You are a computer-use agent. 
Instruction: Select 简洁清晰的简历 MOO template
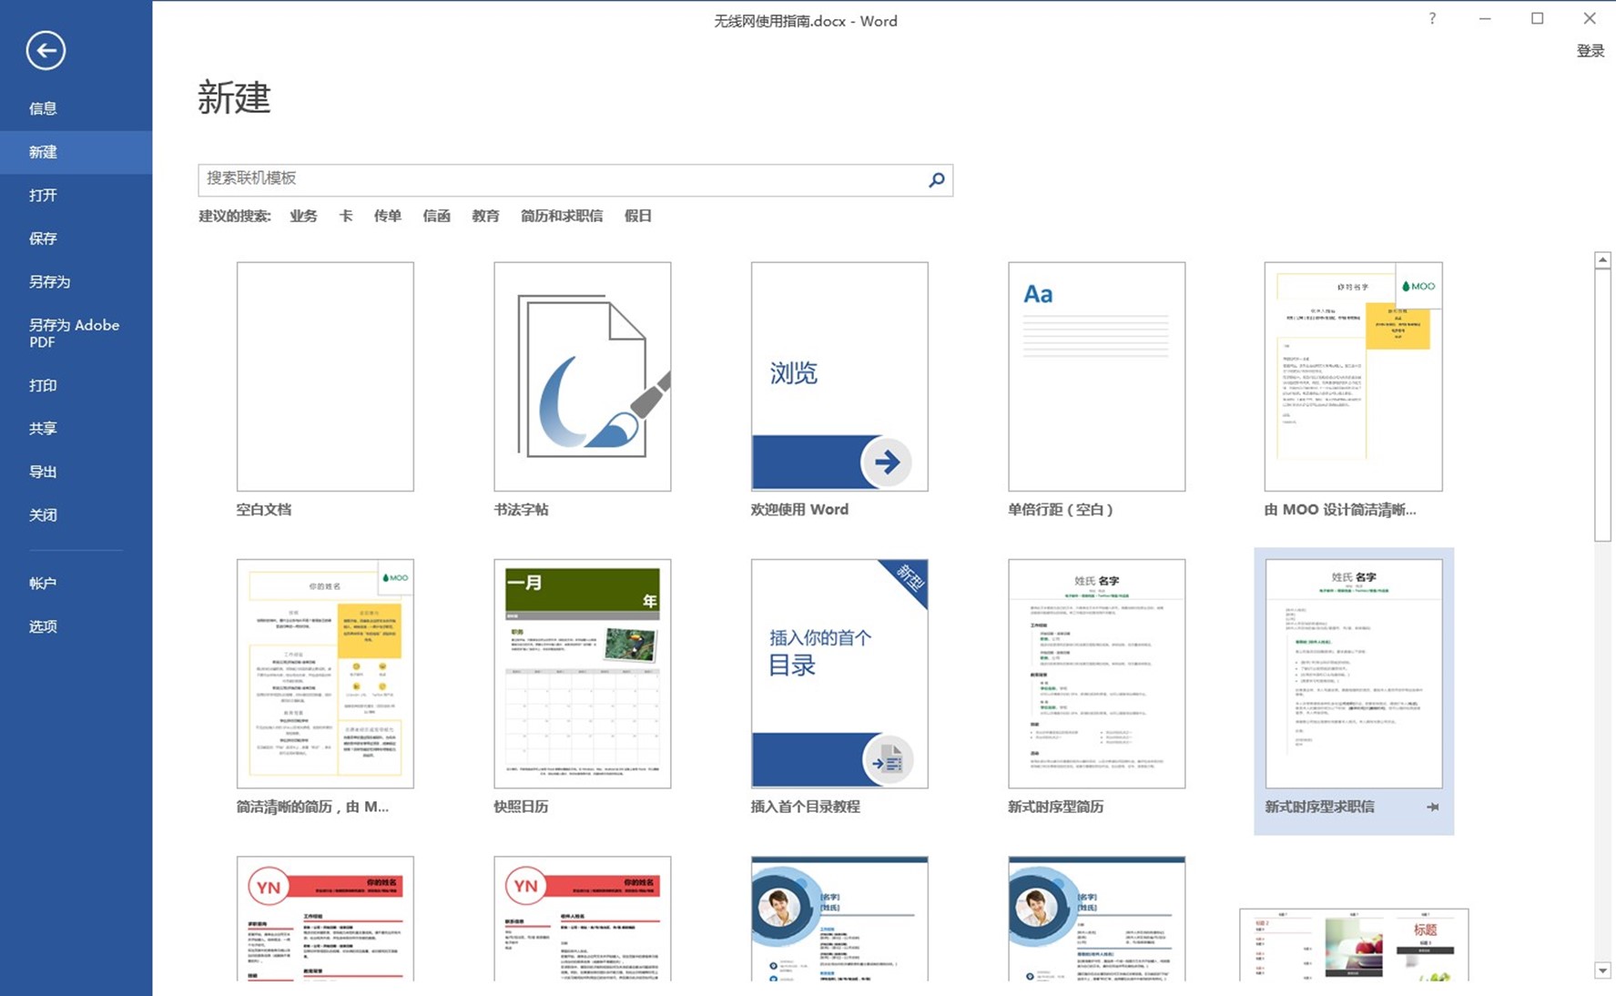click(325, 674)
